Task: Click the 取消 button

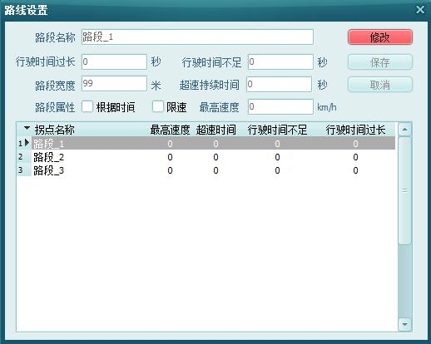Action: point(380,85)
